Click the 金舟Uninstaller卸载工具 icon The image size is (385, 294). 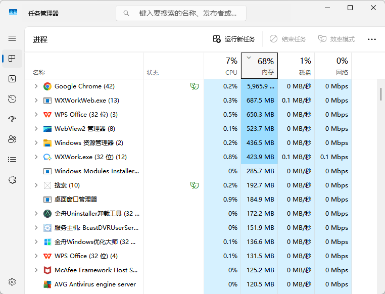(x=47, y=214)
